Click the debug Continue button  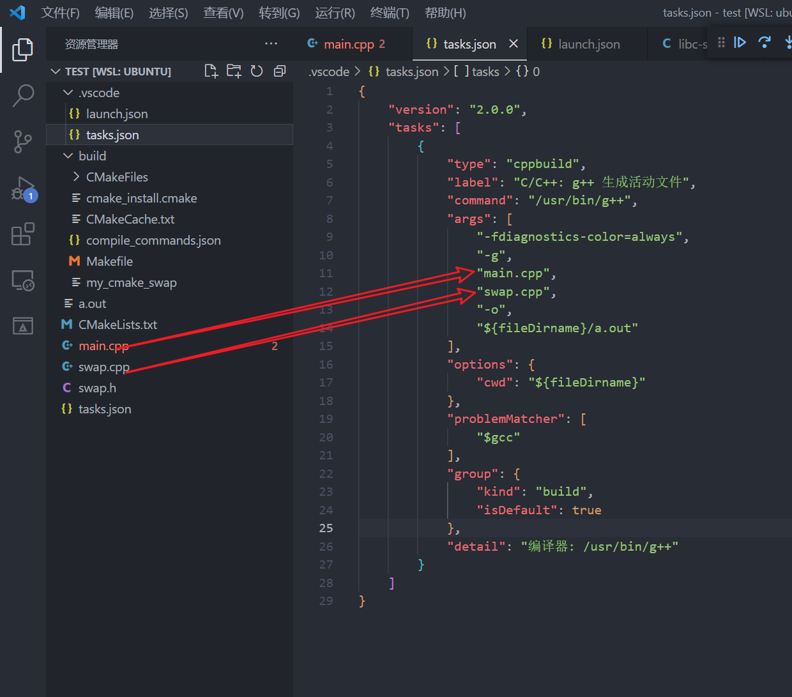click(740, 42)
